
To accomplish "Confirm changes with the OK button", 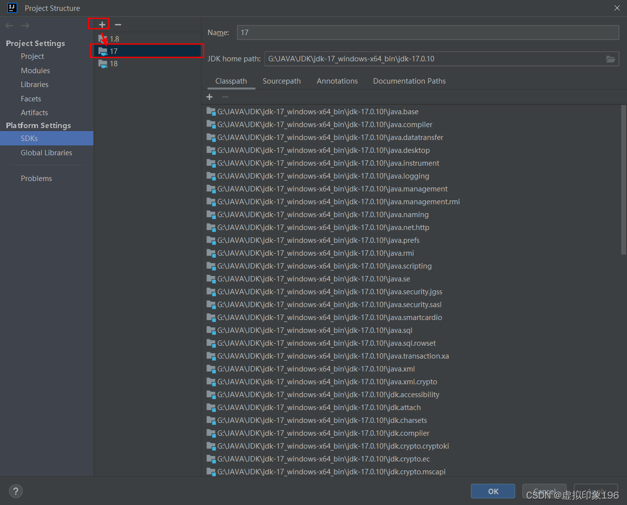I will click(493, 491).
